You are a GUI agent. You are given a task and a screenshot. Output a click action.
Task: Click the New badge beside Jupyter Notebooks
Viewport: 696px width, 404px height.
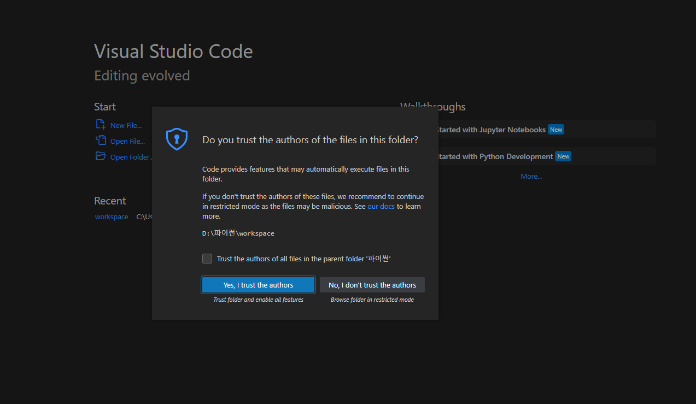tap(556, 130)
